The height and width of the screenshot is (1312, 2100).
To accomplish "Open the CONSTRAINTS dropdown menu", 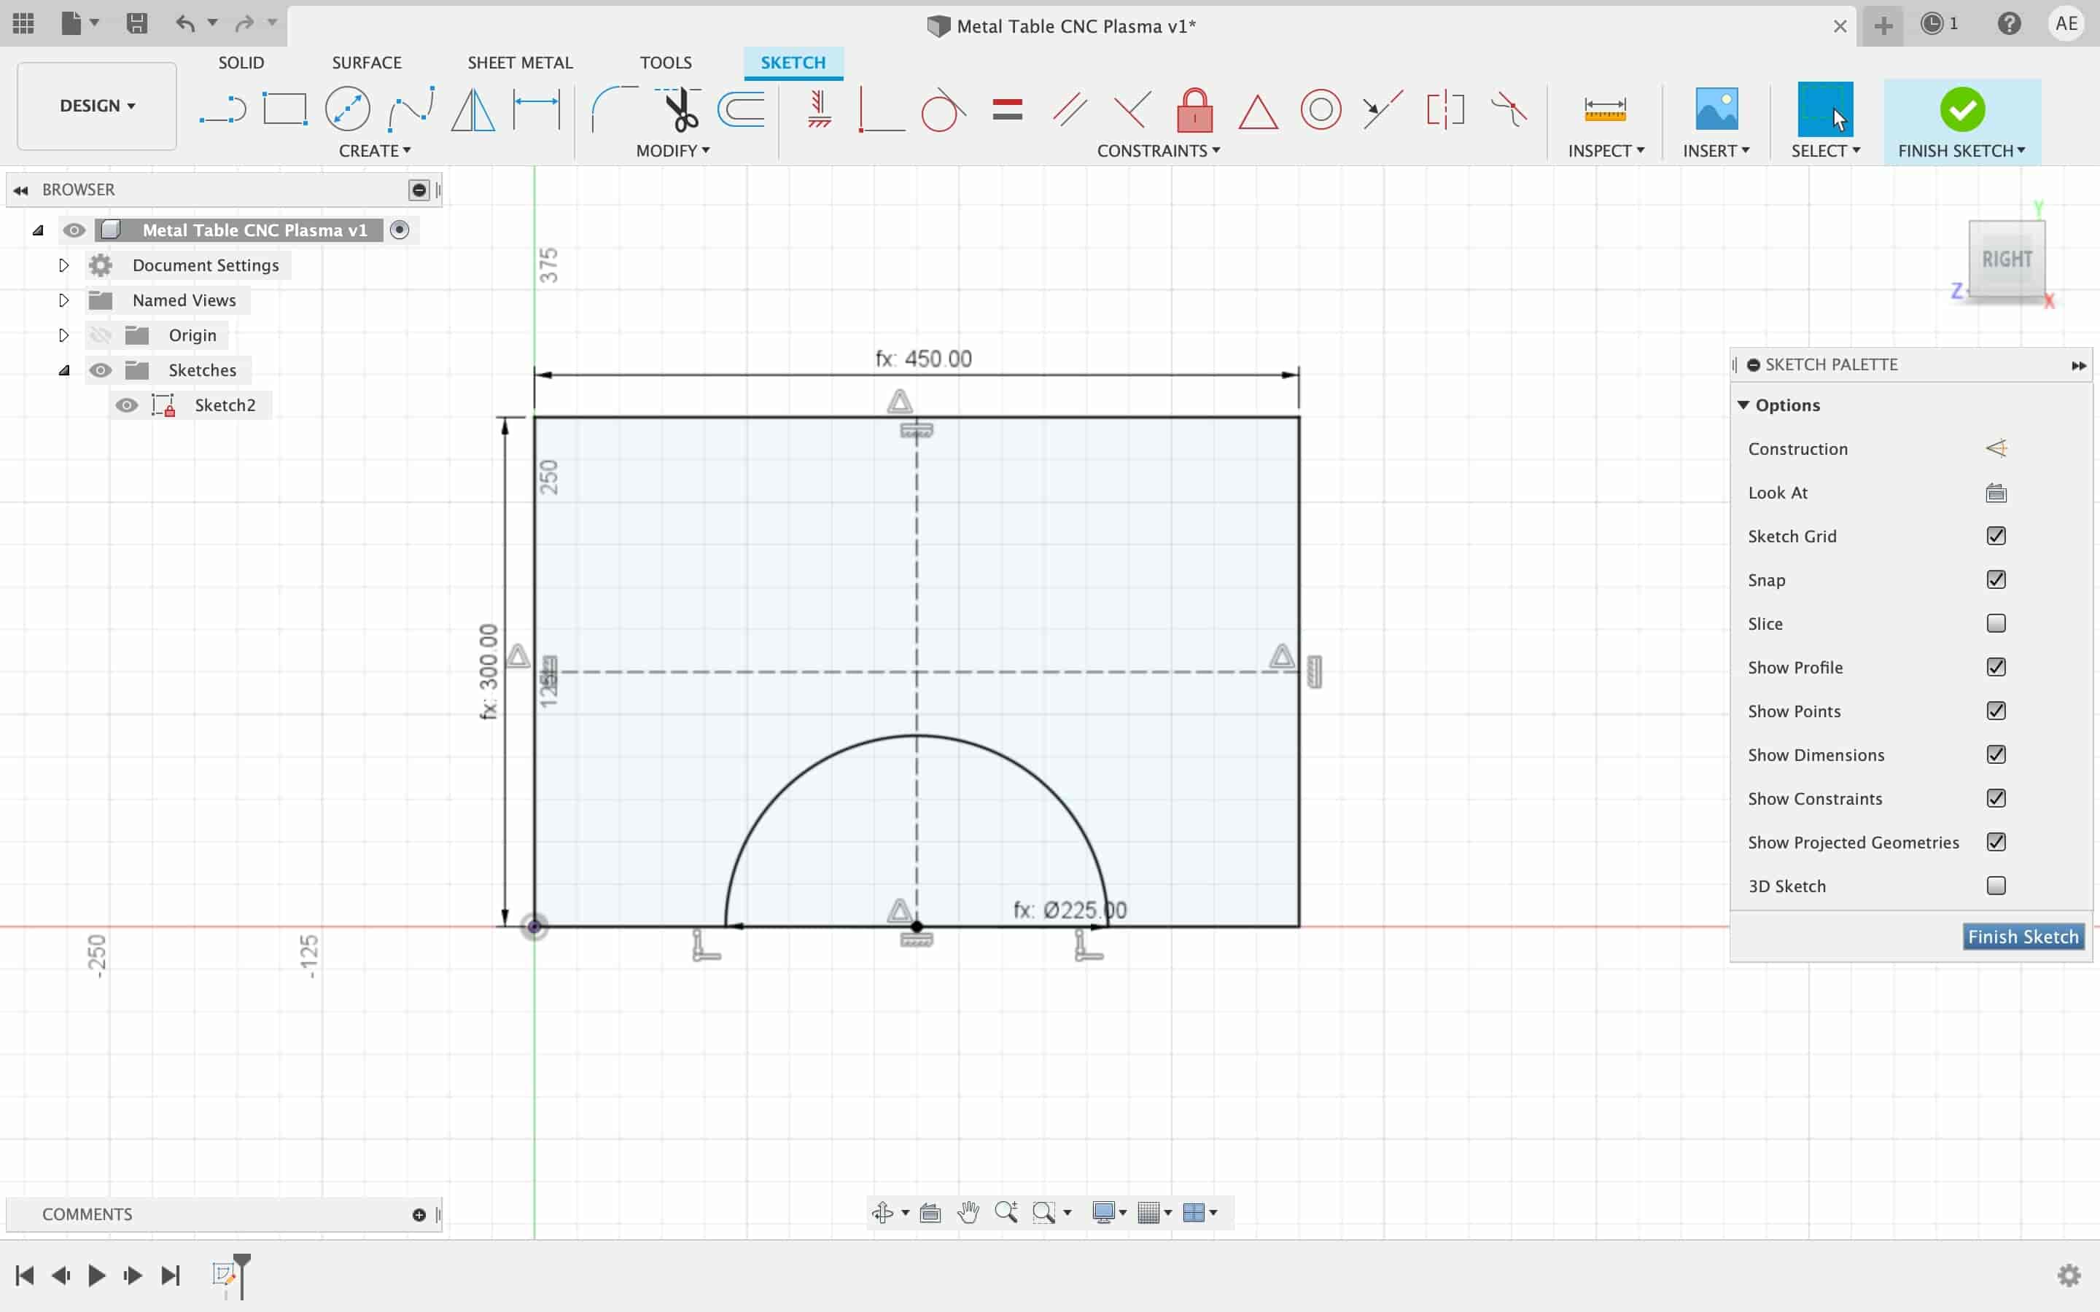I will coord(1159,151).
